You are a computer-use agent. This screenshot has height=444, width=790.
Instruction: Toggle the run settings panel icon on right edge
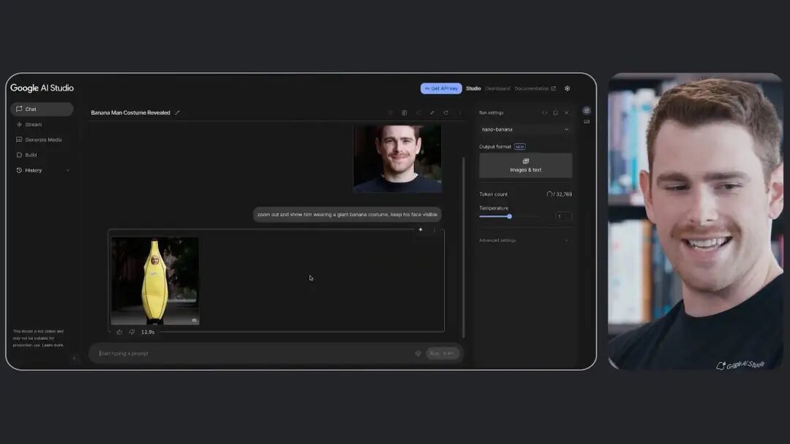pos(587,111)
